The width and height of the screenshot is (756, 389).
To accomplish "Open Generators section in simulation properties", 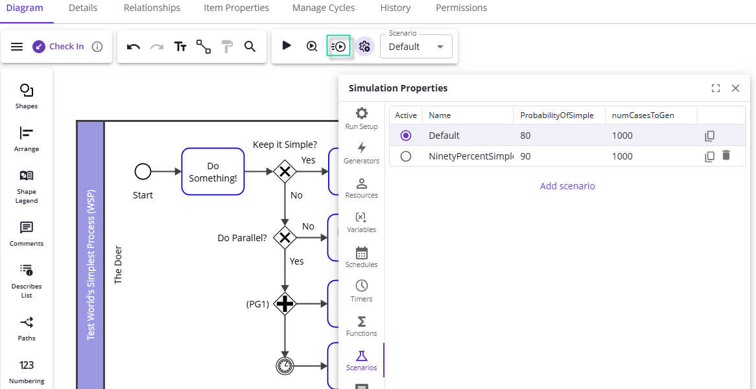I will click(x=362, y=153).
